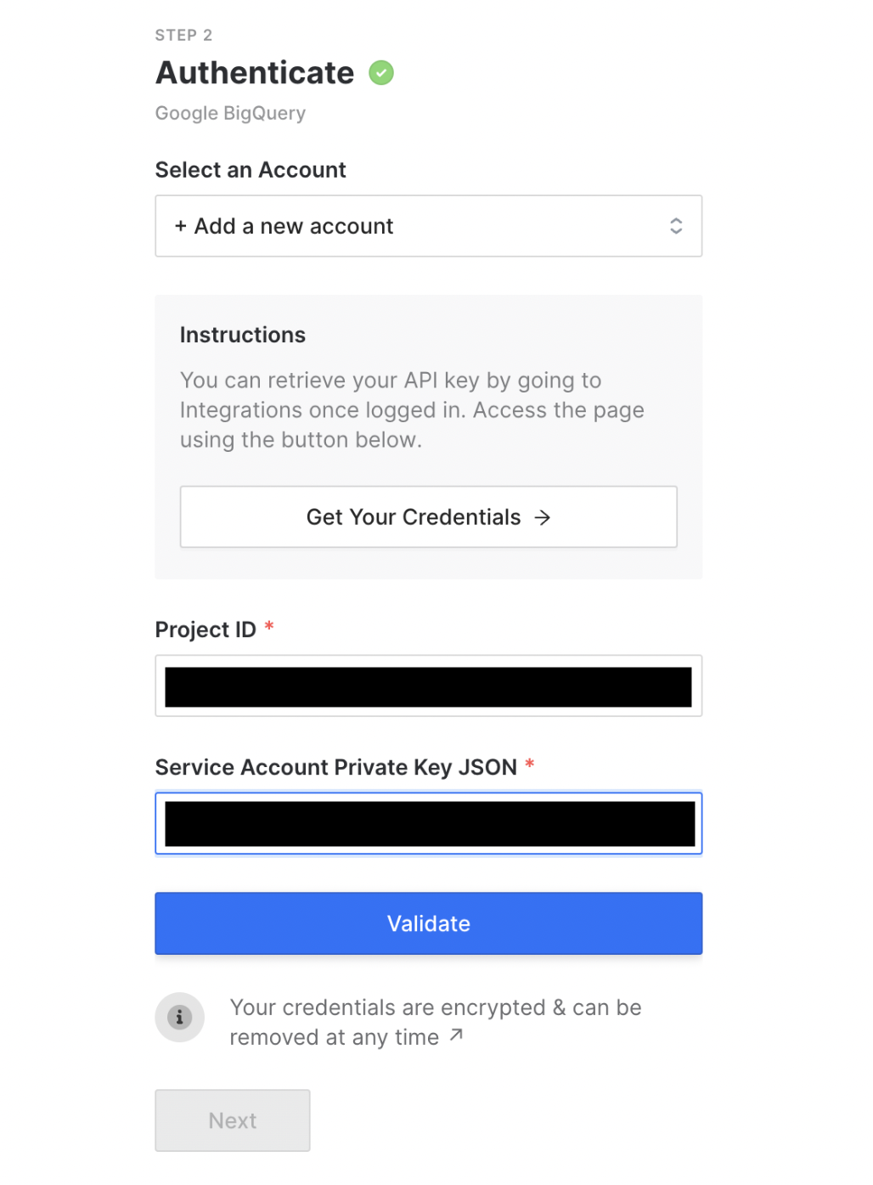Click the Get Your Credentials button

(429, 516)
